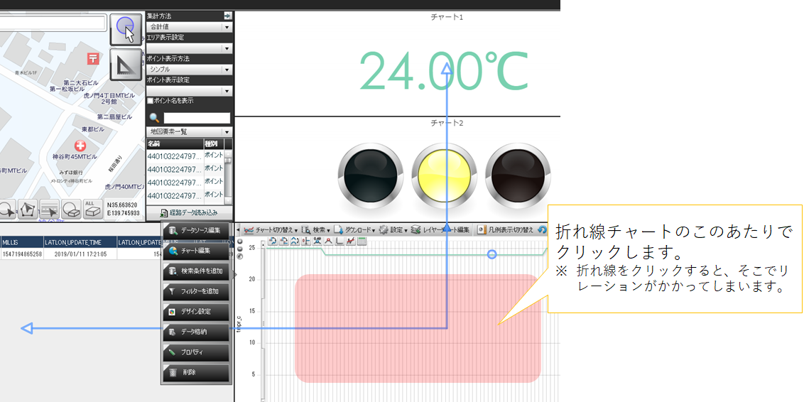Click the polygon selection tool on map
The height and width of the screenshot is (402, 804).
point(27,210)
